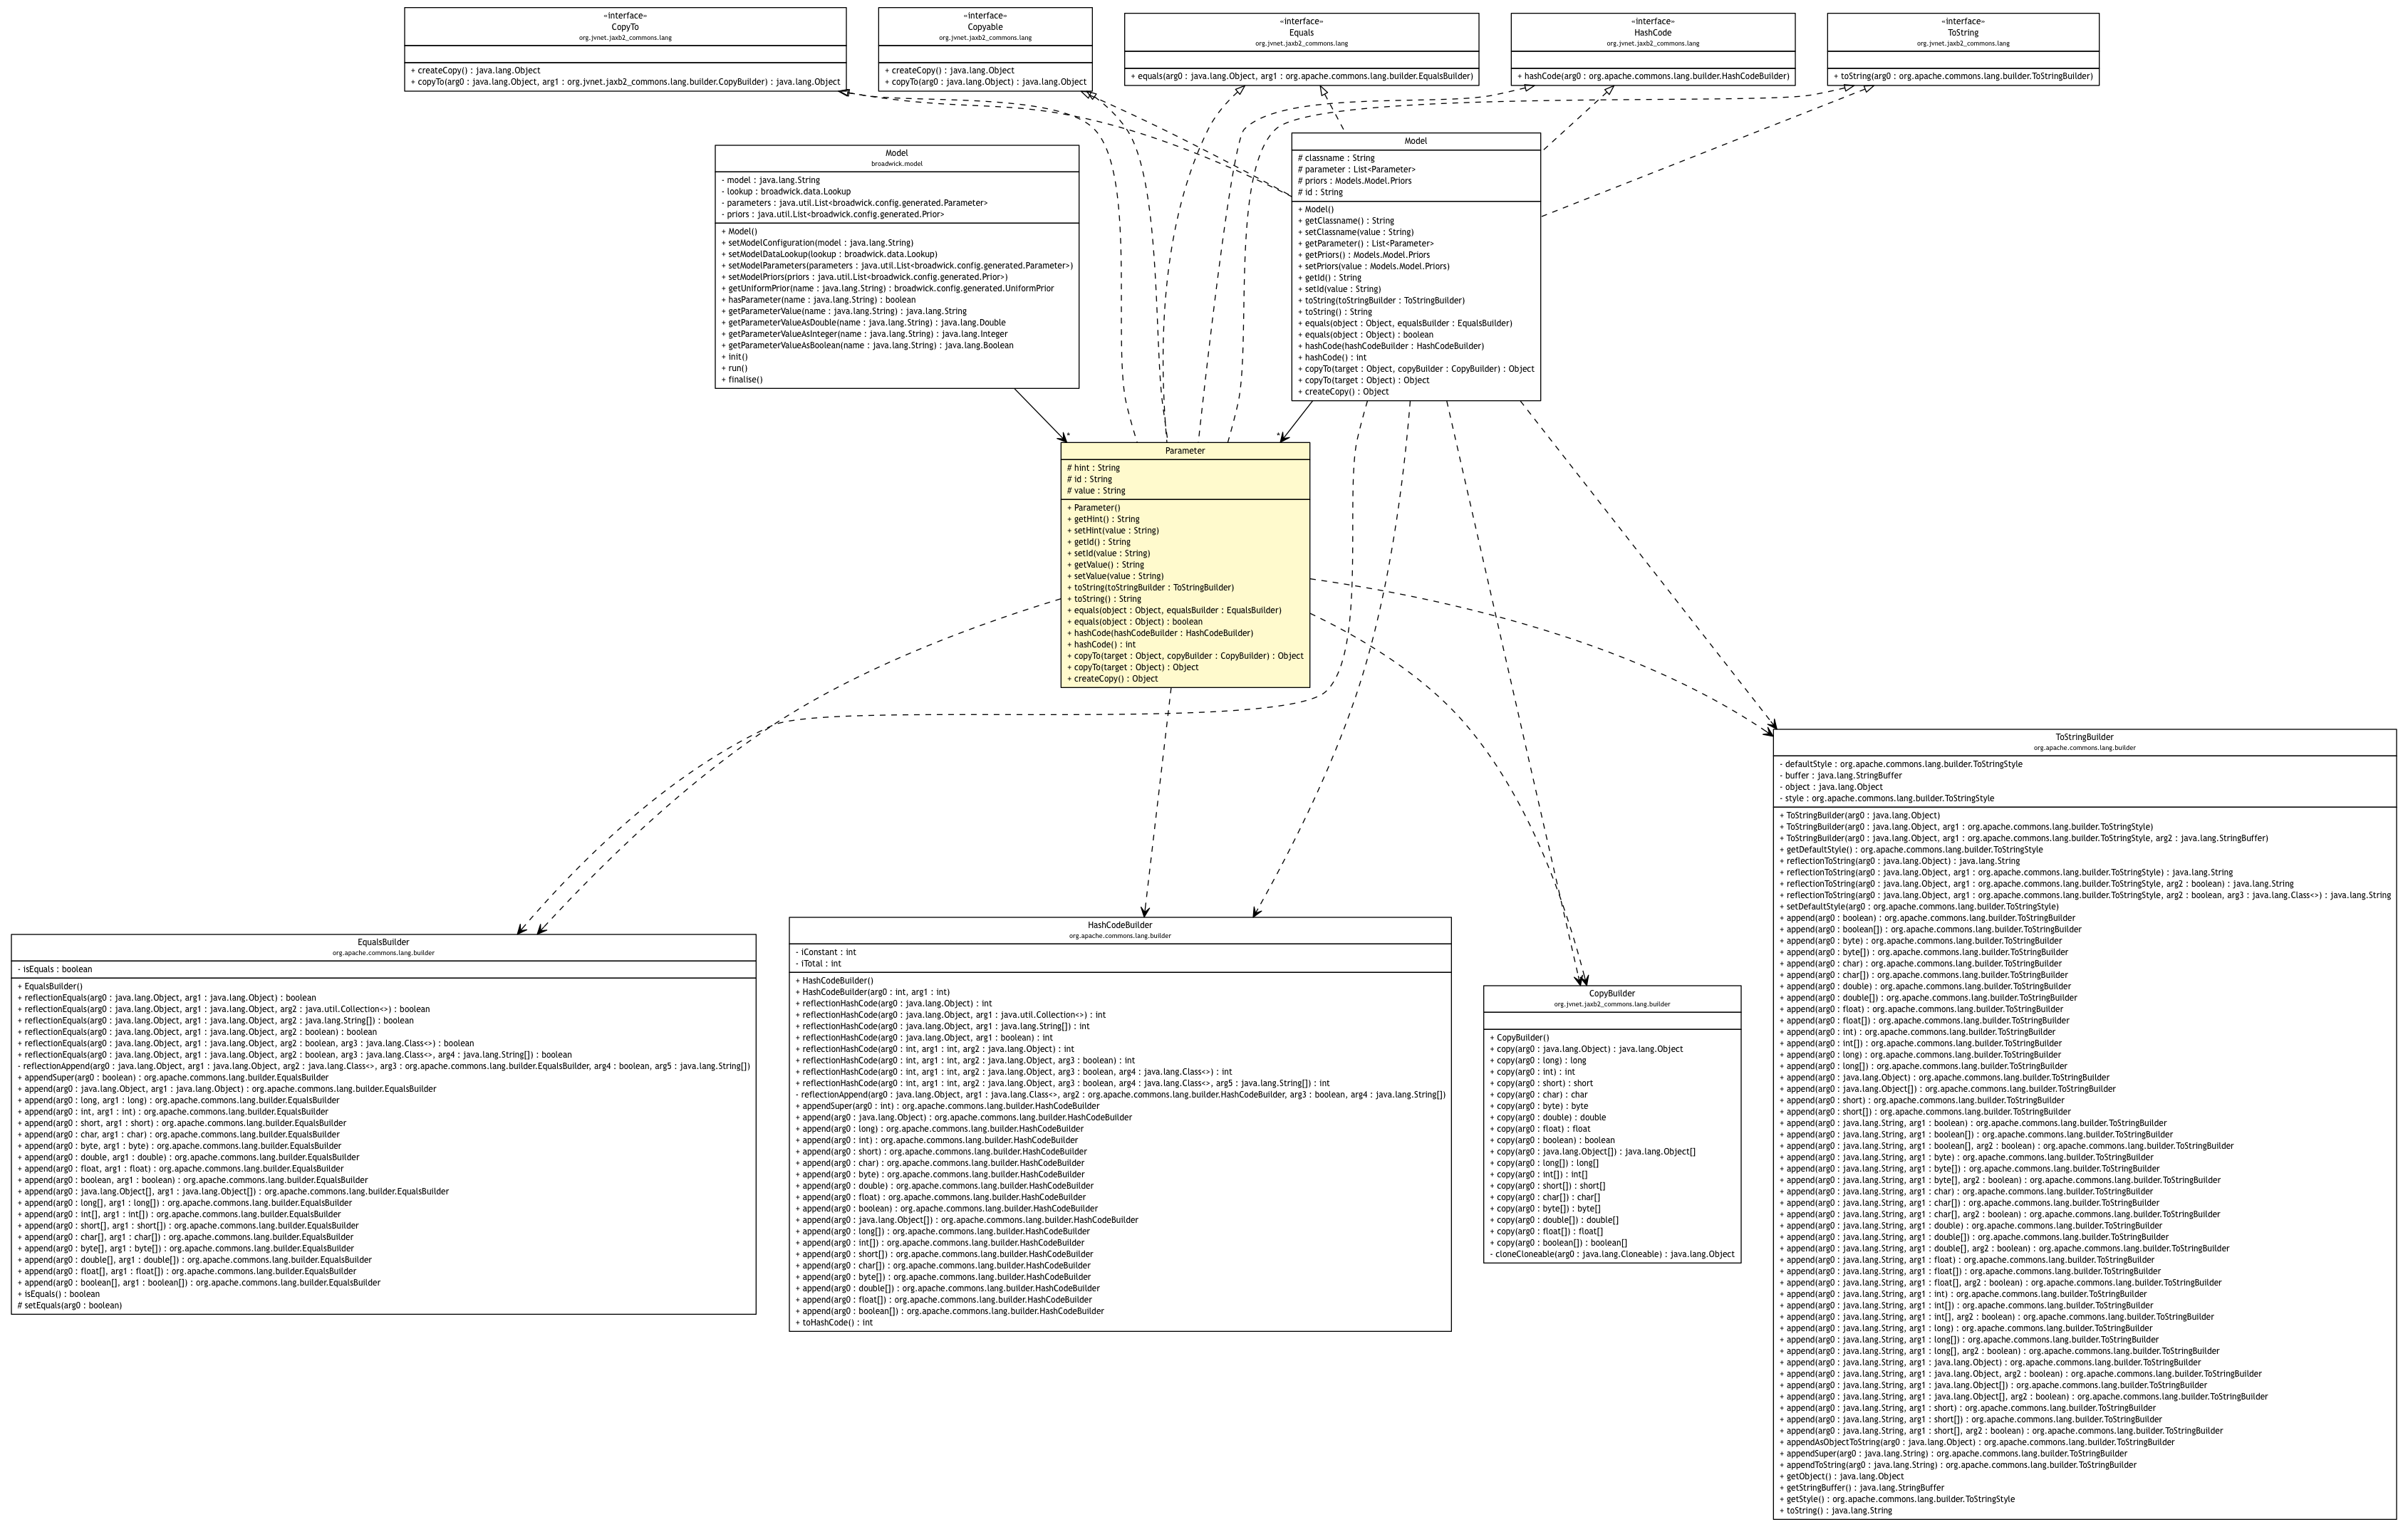Click the '+ getParameterValueAsBoolean' method
This screenshot has width=2408, height=1527.
coord(867,346)
